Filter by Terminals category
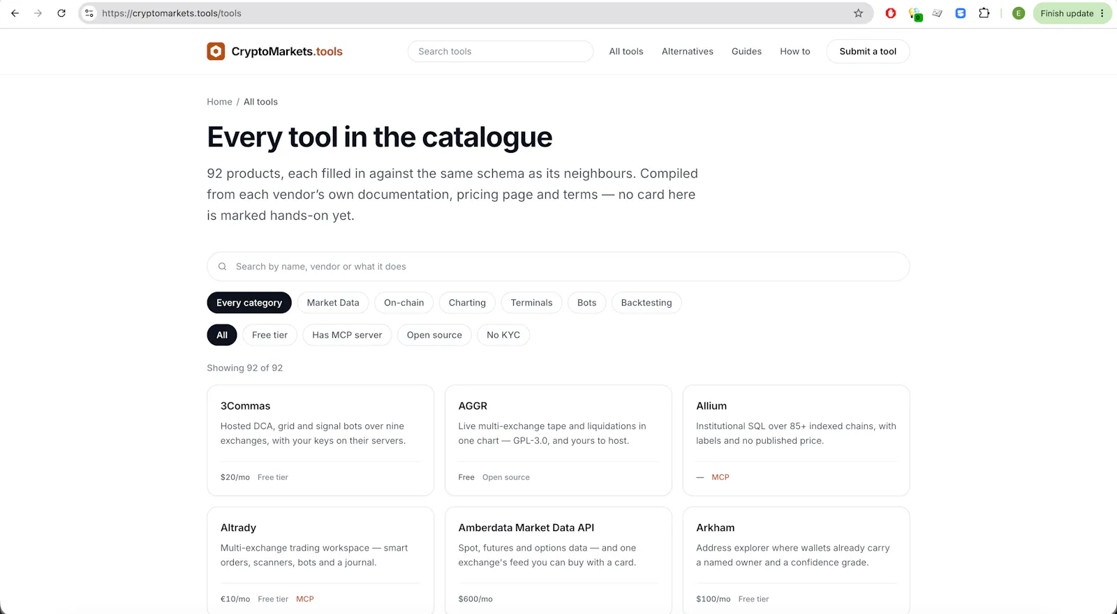 (531, 303)
